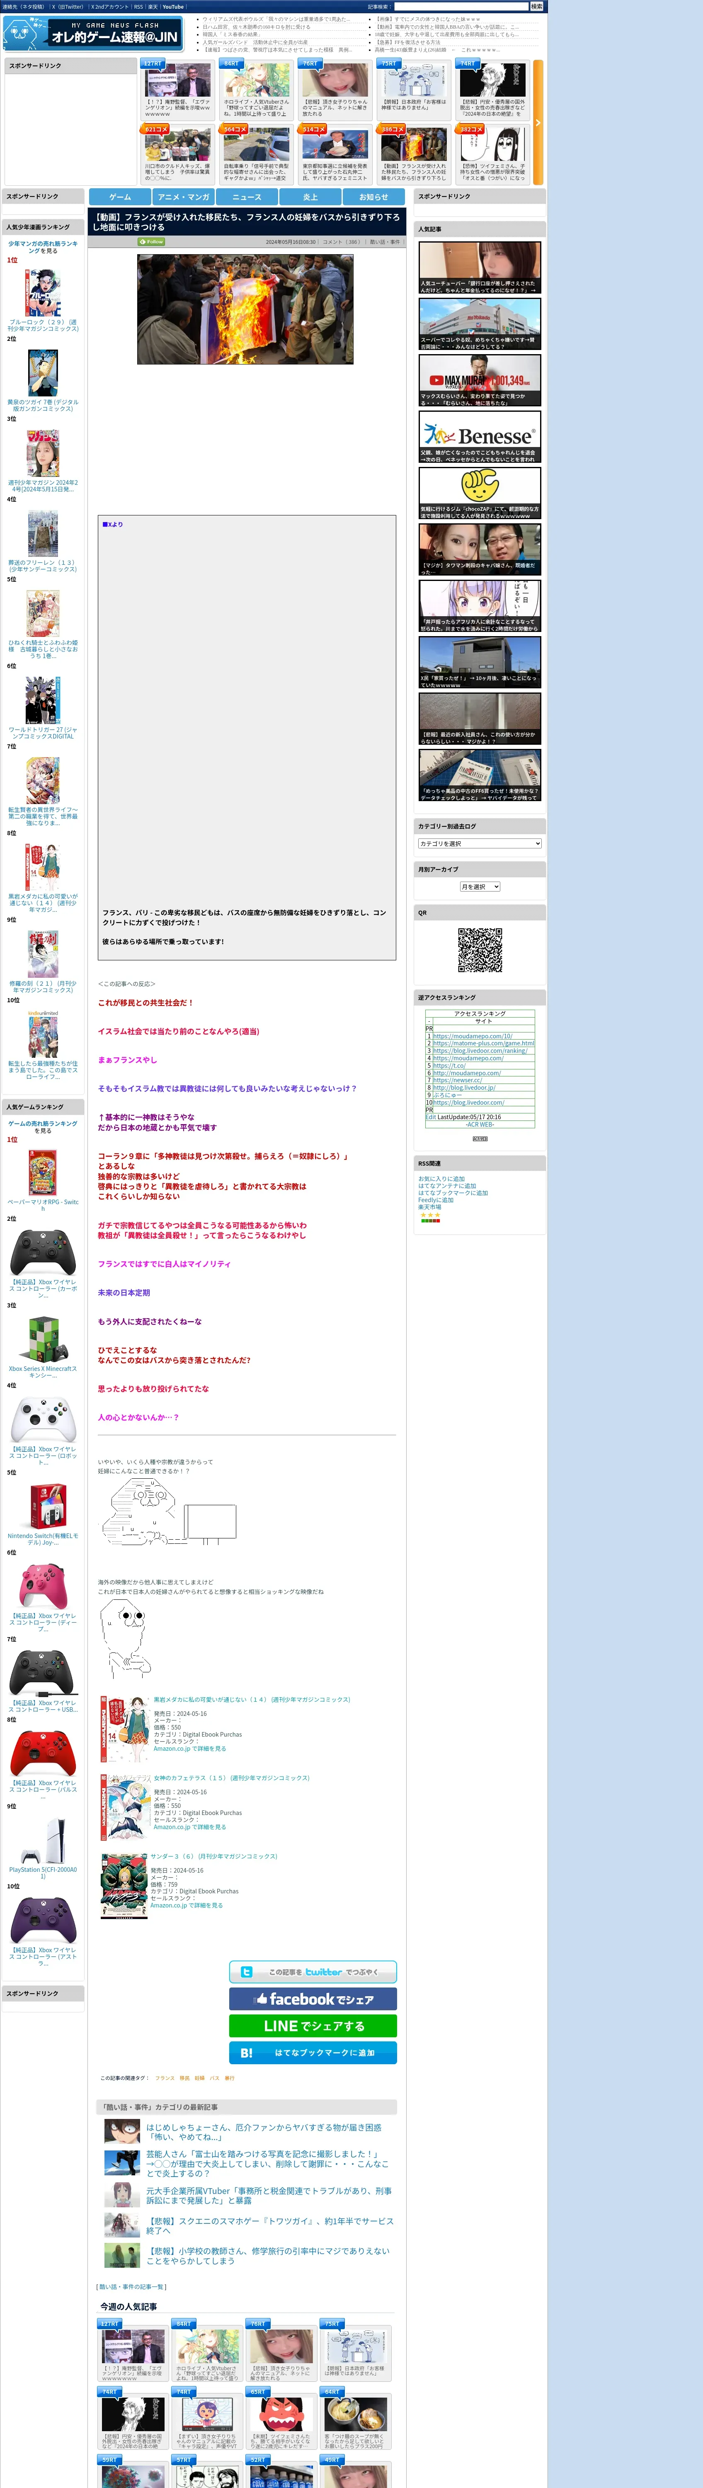
Task: Open the お知らせ navigation tab
Action: 374,197
